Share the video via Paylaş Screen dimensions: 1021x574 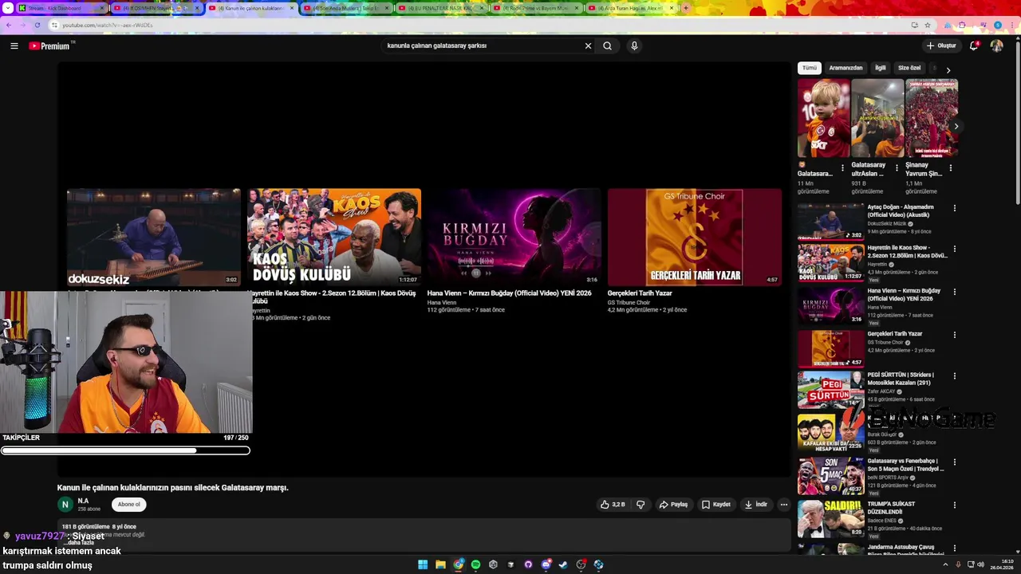pos(673,504)
